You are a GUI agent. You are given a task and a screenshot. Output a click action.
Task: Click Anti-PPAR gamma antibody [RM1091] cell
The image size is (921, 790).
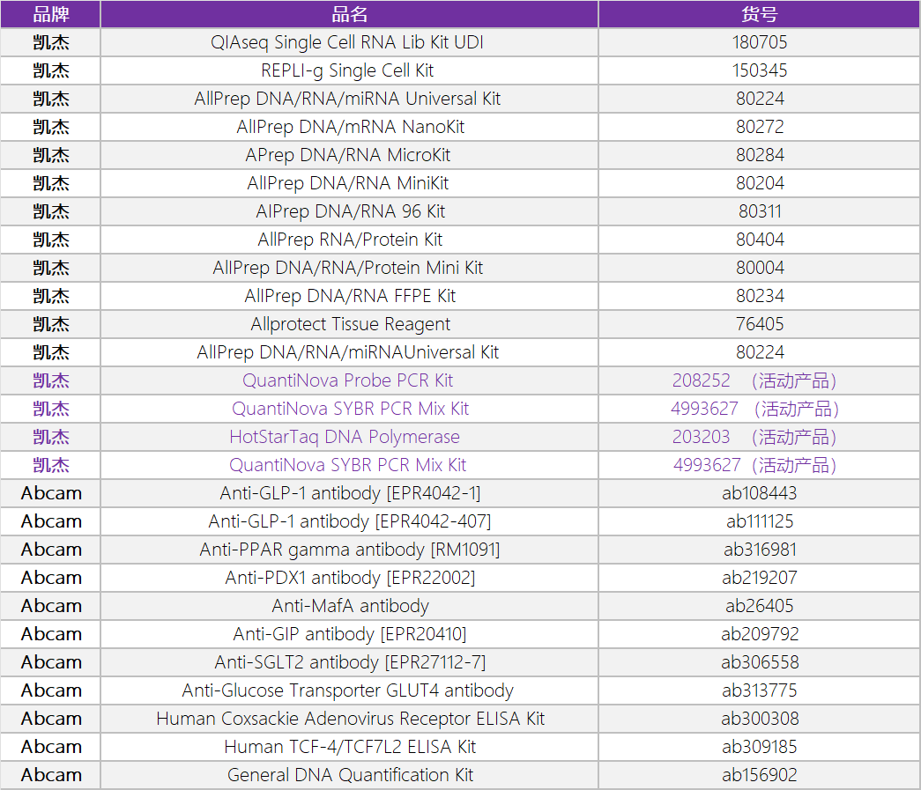coord(350,550)
